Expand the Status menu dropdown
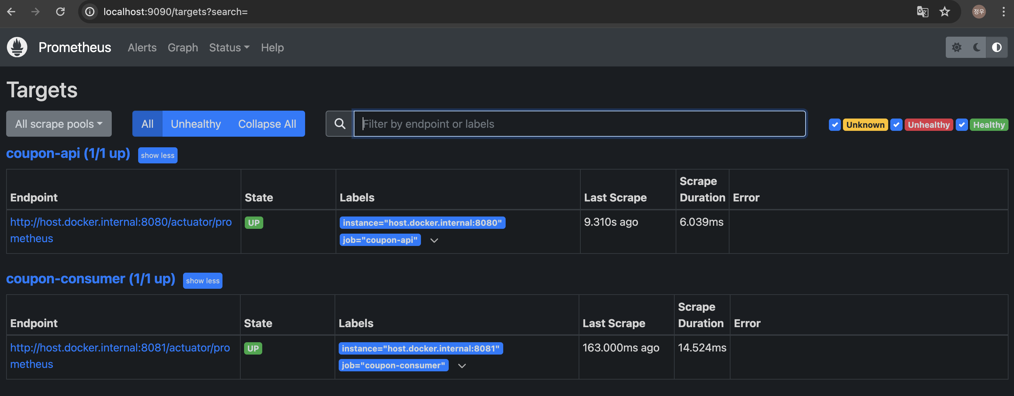The width and height of the screenshot is (1014, 396). [x=229, y=48]
